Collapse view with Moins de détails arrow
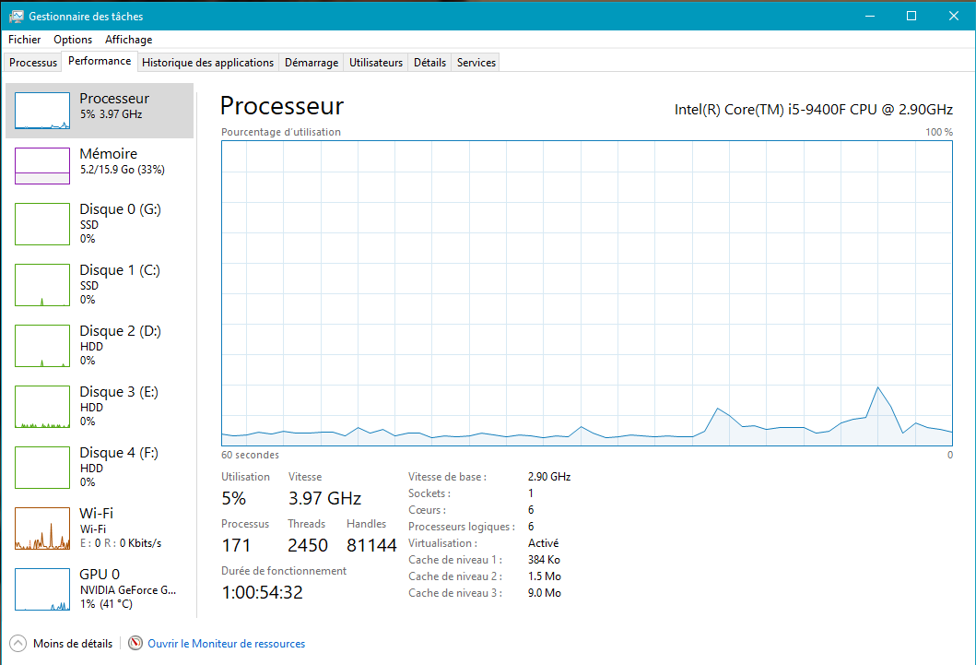Screen dimensions: 976x665 [x=18, y=643]
